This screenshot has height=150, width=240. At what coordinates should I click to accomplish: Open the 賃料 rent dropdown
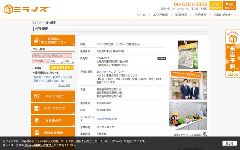[56, 61]
